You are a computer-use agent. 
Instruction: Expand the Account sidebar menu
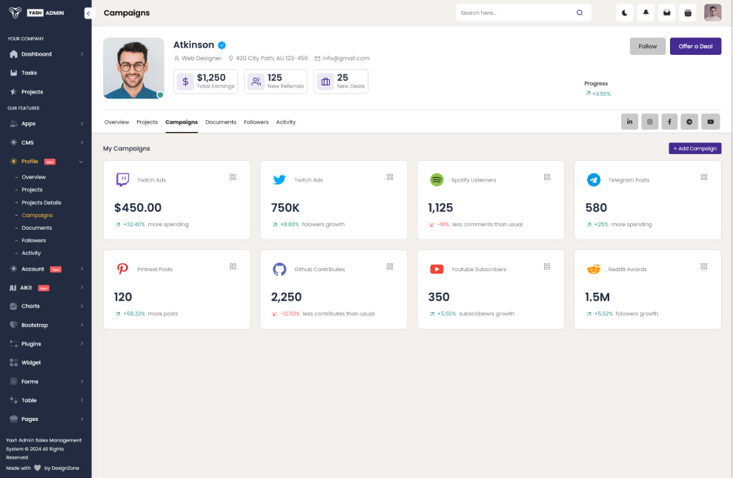[46, 269]
